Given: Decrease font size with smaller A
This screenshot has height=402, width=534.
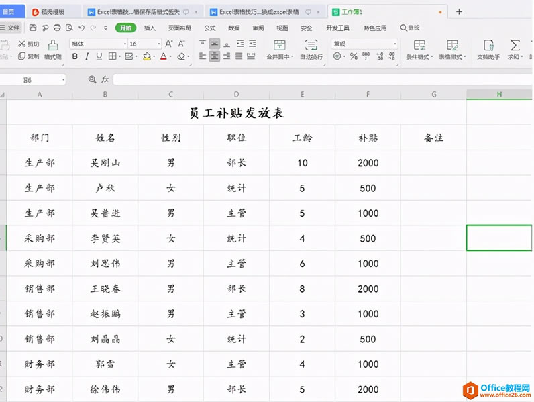Looking at the screenshot, I should (x=181, y=44).
